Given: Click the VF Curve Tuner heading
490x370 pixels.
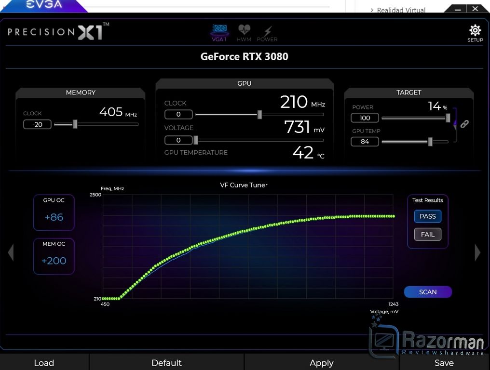Looking at the screenshot, I should point(244,185).
